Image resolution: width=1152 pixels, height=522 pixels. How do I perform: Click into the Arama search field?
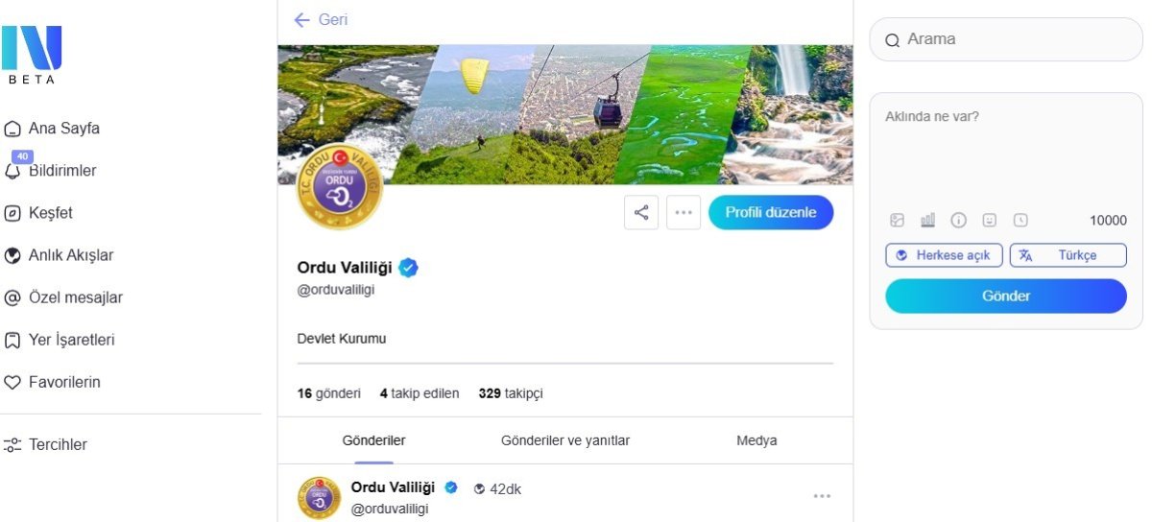[x=1006, y=39]
